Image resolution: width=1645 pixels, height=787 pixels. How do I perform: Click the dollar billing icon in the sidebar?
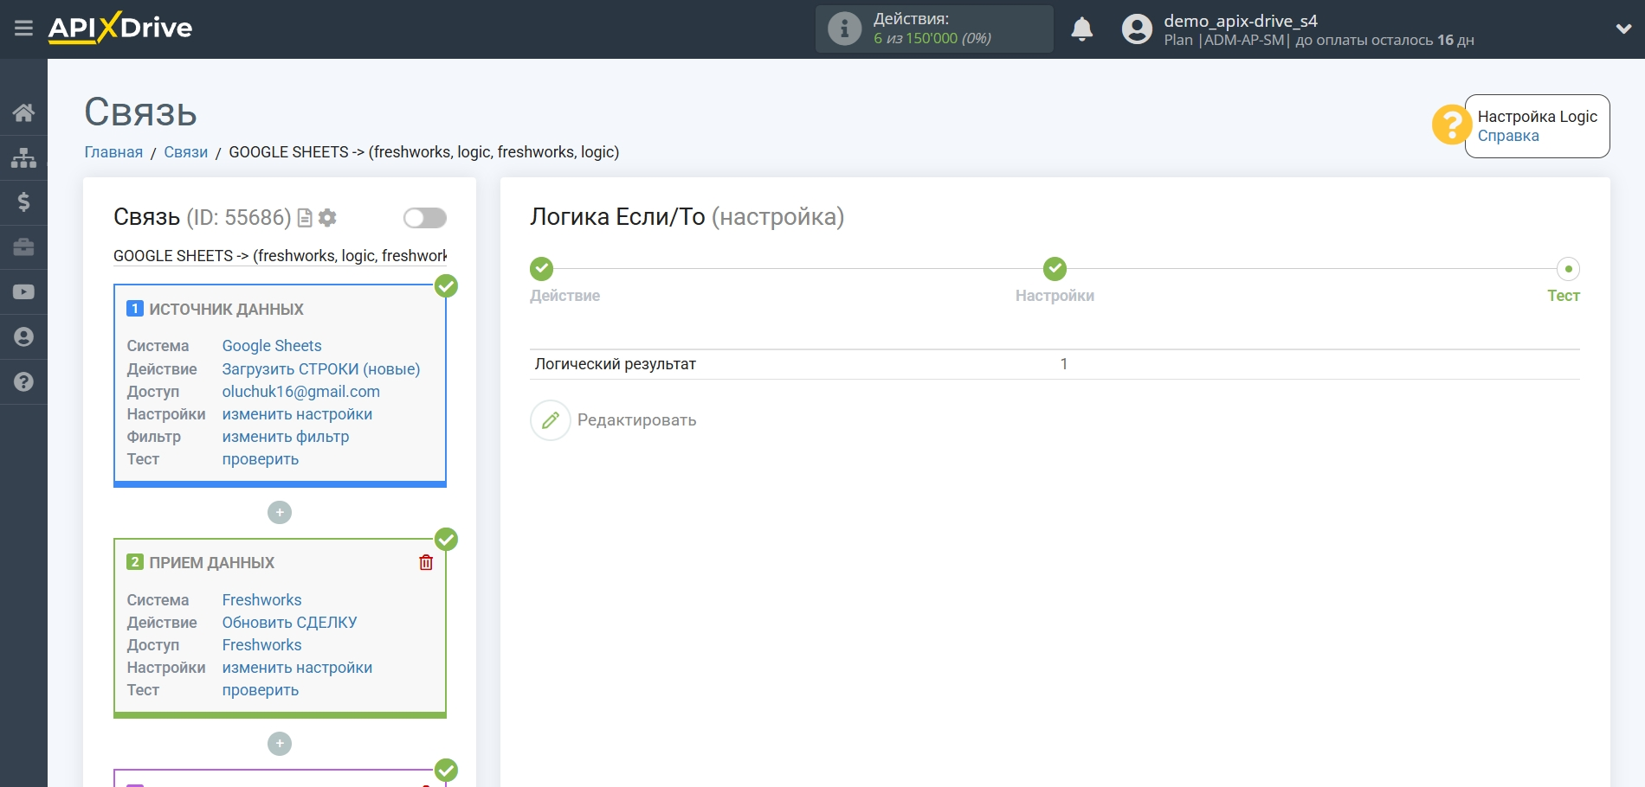(23, 202)
